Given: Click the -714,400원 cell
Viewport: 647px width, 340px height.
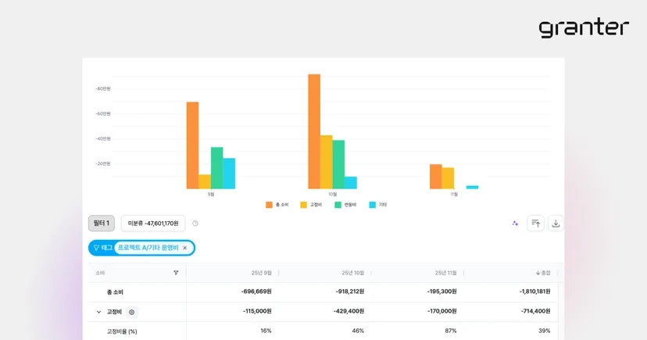Looking at the screenshot, I should coord(535,311).
